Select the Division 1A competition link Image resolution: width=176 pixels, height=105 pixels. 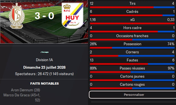[44, 60]
